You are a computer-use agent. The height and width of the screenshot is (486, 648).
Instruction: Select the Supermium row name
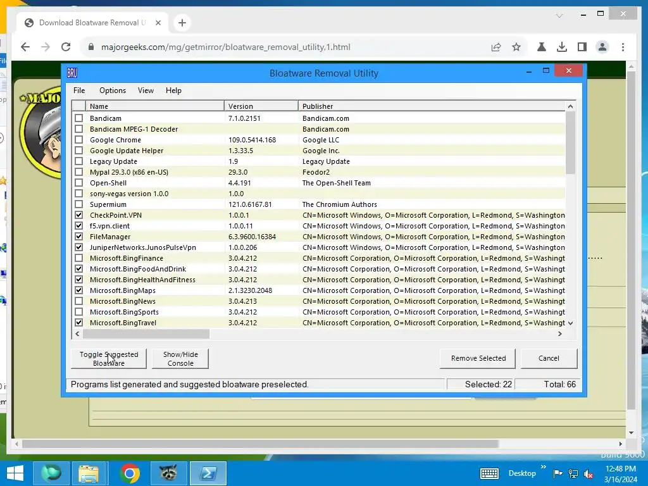point(108,204)
